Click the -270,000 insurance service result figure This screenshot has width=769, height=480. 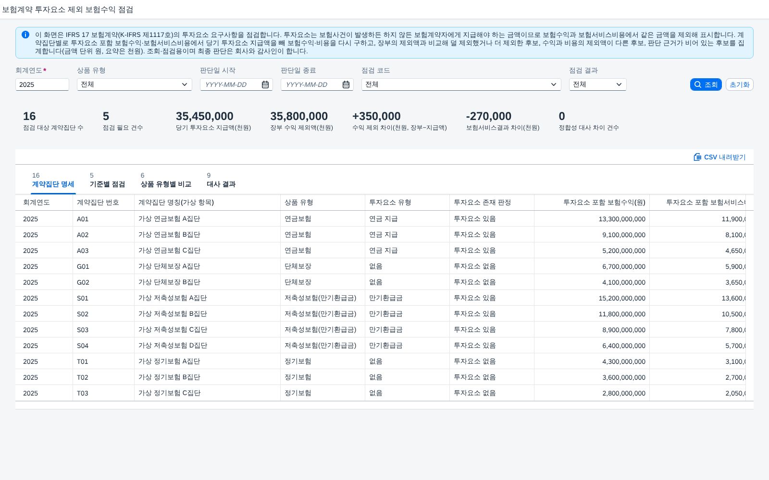(488, 116)
